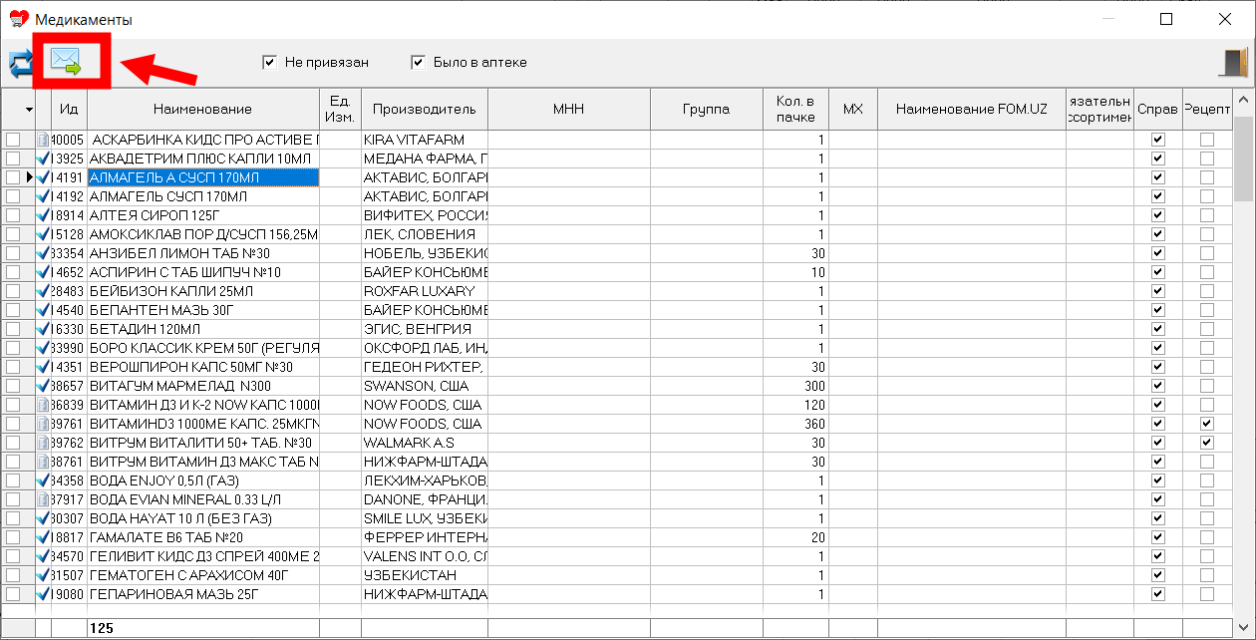
Task: Click the ROXFAR LUXARY manufacturer cell
Action: [x=425, y=291]
